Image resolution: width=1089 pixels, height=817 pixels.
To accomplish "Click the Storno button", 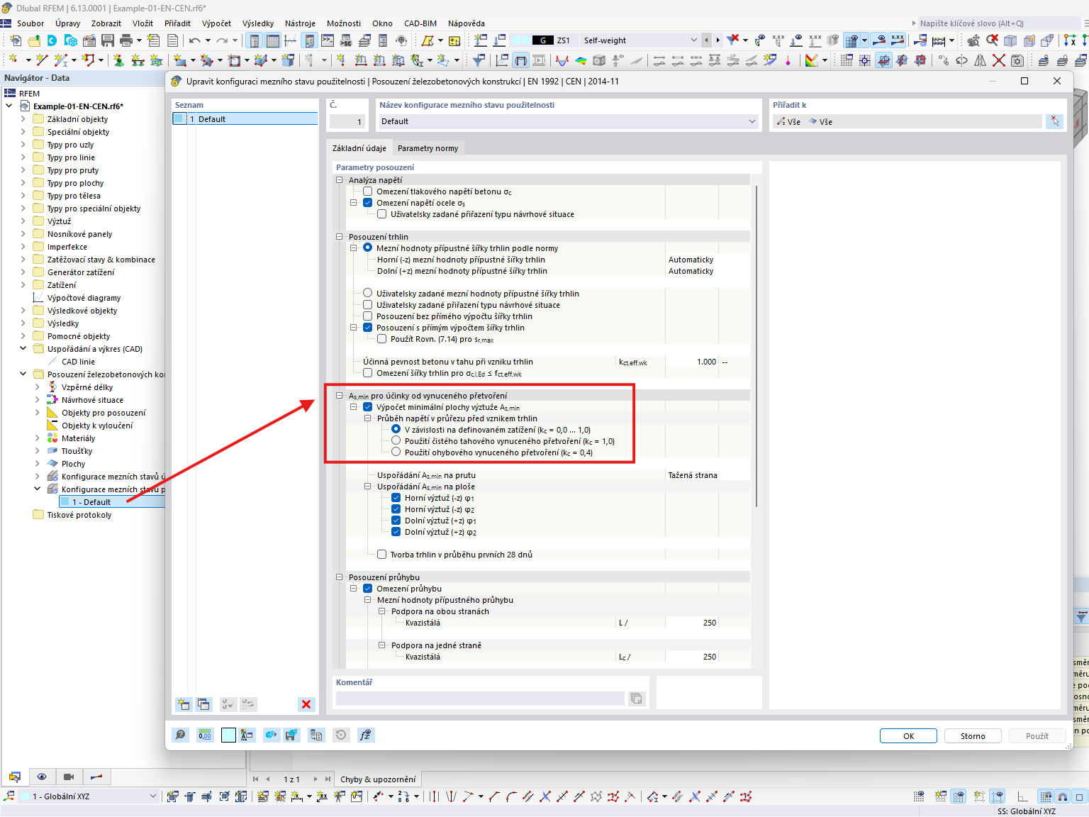I will click(973, 736).
